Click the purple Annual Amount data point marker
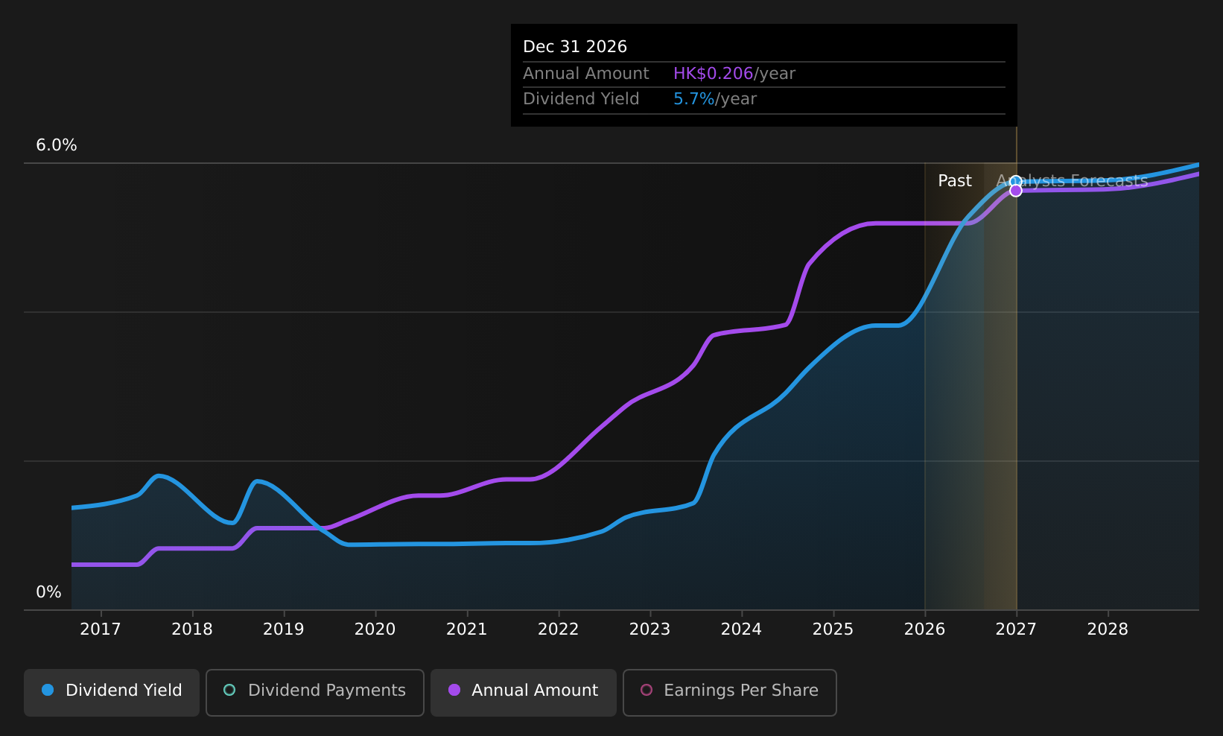The width and height of the screenshot is (1223, 736). click(1016, 191)
